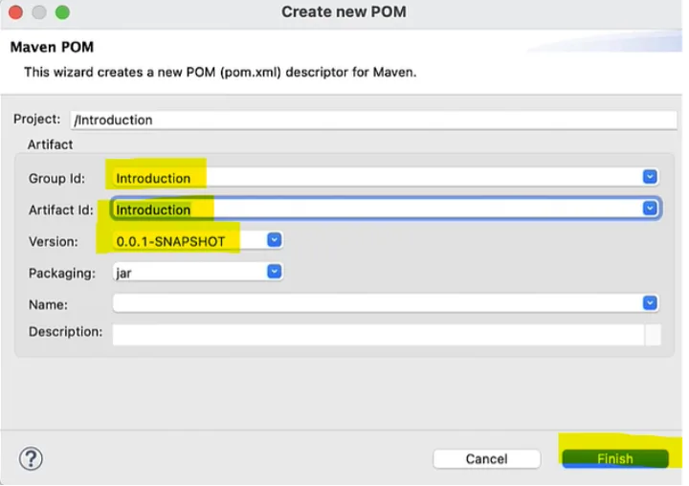Open the Packaging dropdown arrow
The width and height of the screenshot is (689, 486).
coord(275,272)
